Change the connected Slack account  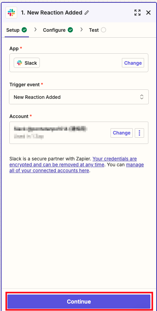pos(121,133)
